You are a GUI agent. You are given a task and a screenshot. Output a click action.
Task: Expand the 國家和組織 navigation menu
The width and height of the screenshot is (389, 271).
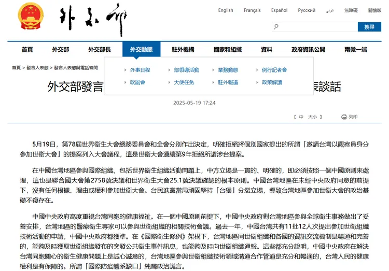[227, 49]
